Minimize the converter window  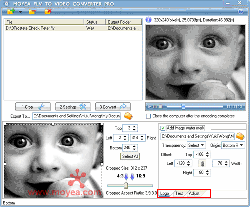[228, 3]
